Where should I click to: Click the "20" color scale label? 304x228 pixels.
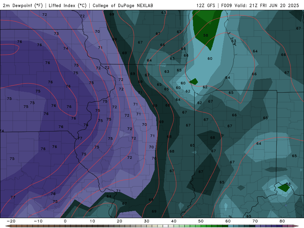tap(119, 221)
